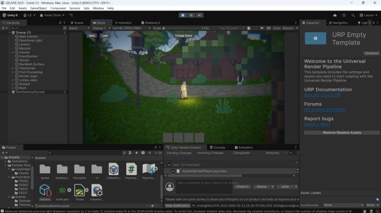
Task: Select the Monster object in the Hierarchy
Action: pyautogui.click(x=25, y=48)
